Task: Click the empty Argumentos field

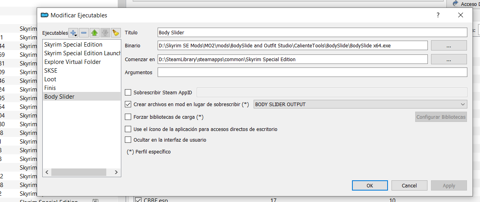Action: (312, 72)
